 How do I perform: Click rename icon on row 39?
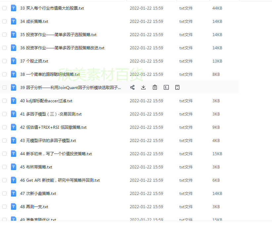click(166, 87)
